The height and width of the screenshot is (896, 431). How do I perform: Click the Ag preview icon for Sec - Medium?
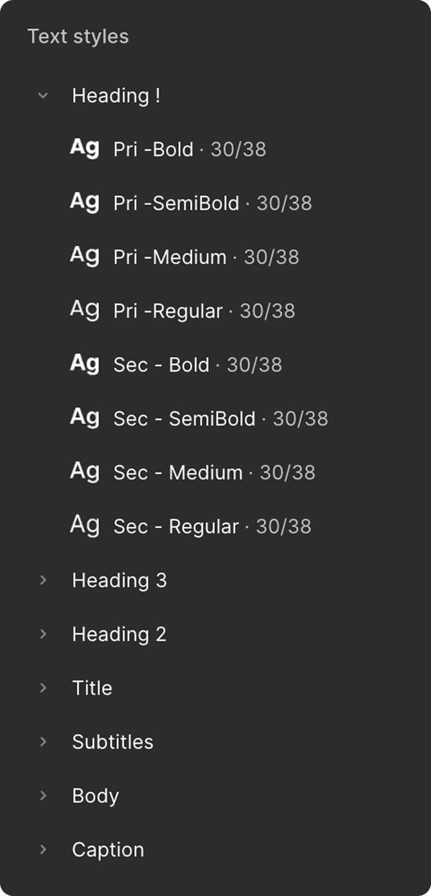coord(85,472)
